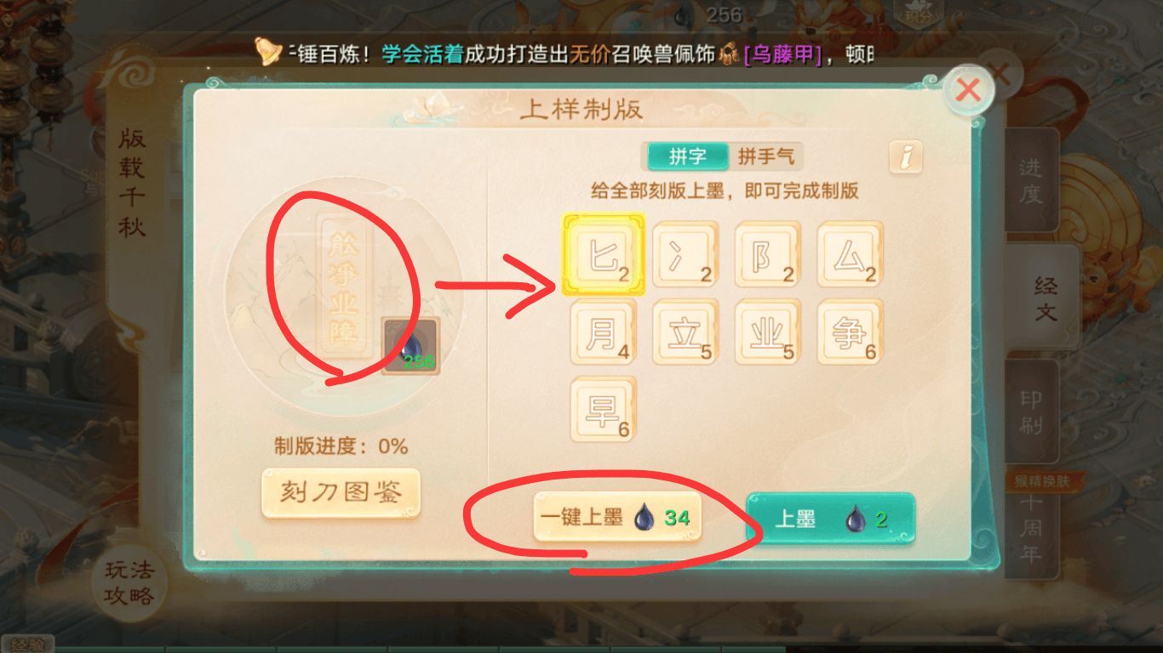Select the 冫 radical tile
This screenshot has height=653, width=1163.
pyautogui.click(x=685, y=254)
